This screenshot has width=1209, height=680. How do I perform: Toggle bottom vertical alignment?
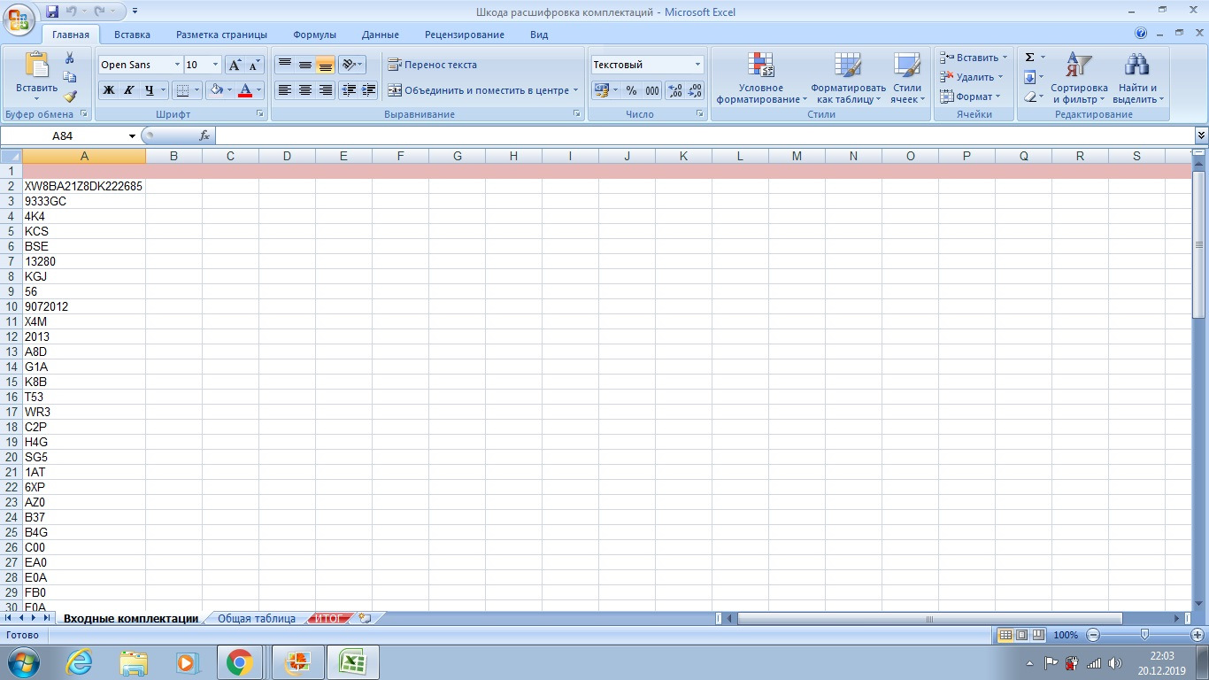[325, 65]
